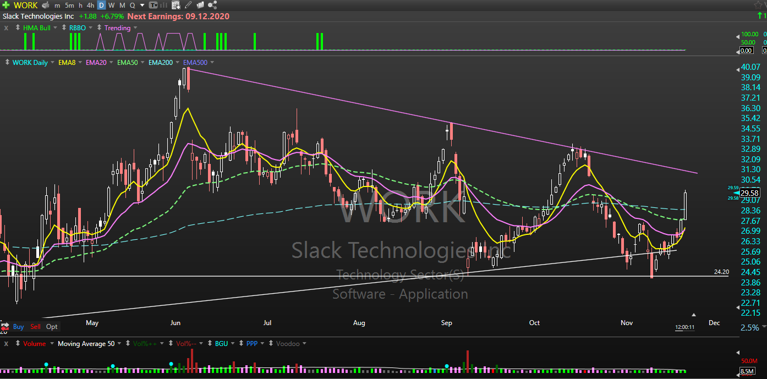
Task: Click reorder arrows beside RBBO
Action: [64, 28]
